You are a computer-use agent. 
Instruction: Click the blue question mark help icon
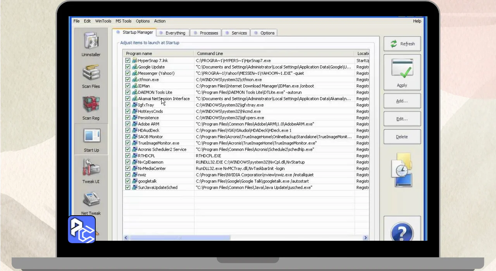click(402, 233)
